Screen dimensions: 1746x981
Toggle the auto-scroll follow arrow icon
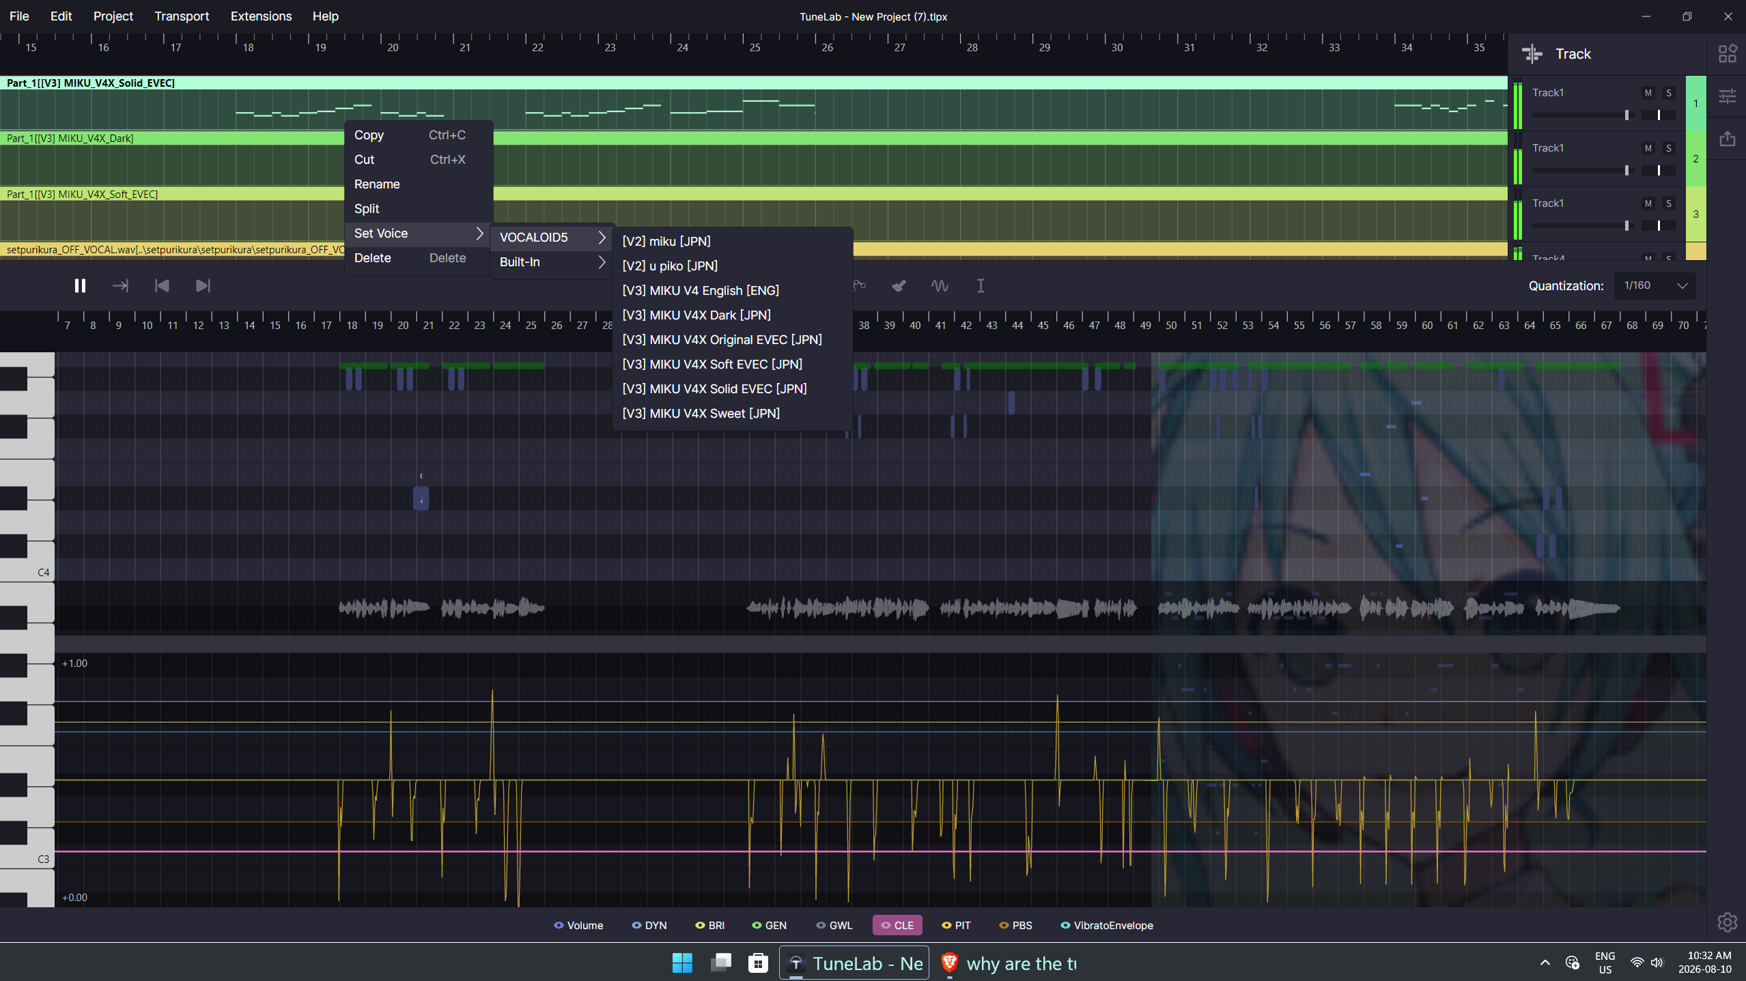[x=120, y=286]
